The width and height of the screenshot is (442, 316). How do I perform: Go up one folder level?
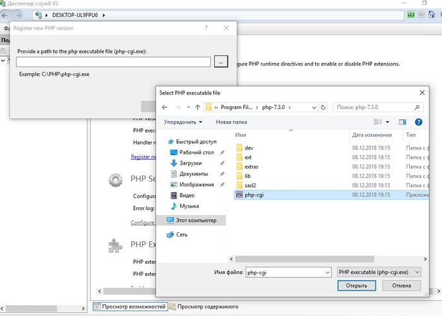coord(198,107)
